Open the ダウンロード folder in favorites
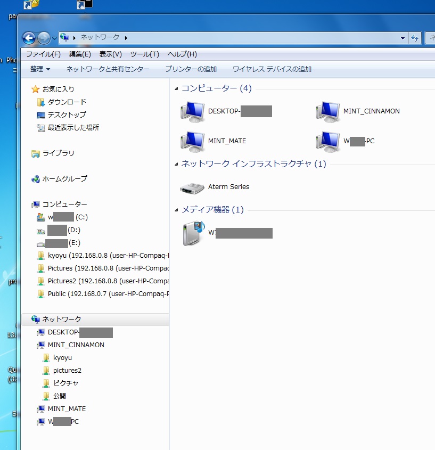The image size is (435, 450). tap(67, 102)
